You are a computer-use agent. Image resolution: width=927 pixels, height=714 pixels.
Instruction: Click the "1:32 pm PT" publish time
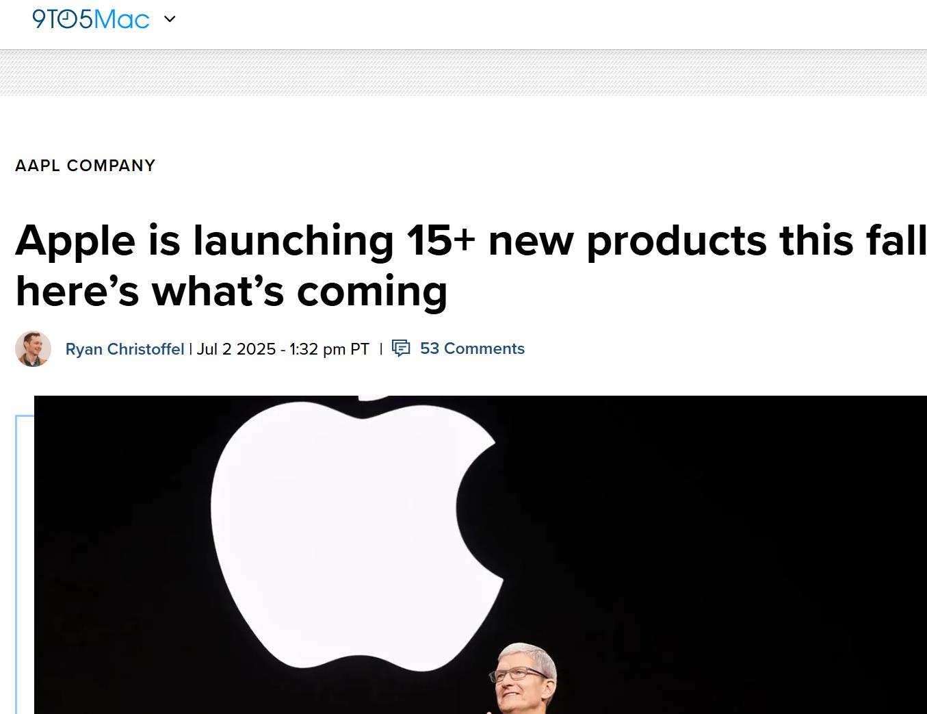tap(329, 349)
